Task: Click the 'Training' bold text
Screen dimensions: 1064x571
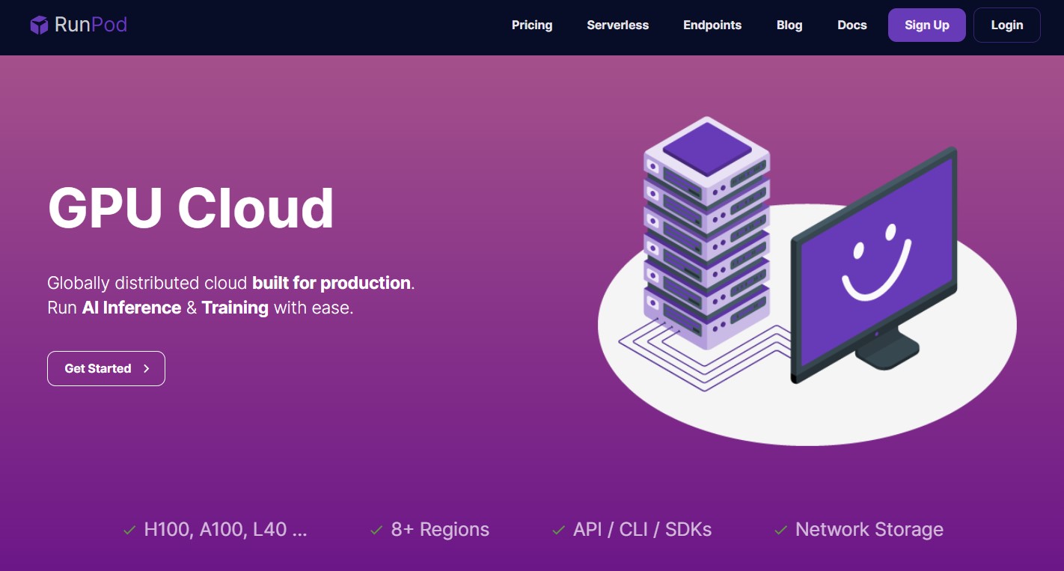Action: click(235, 308)
